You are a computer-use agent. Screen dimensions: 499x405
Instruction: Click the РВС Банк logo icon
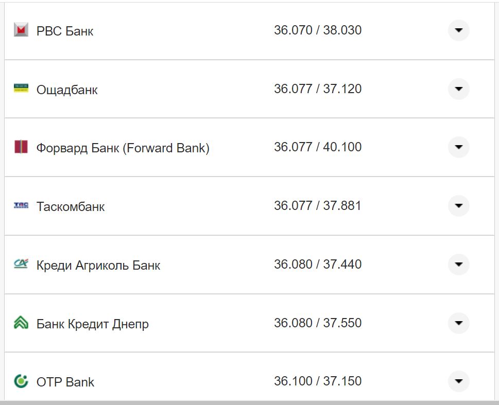click(x=21, y=30)
